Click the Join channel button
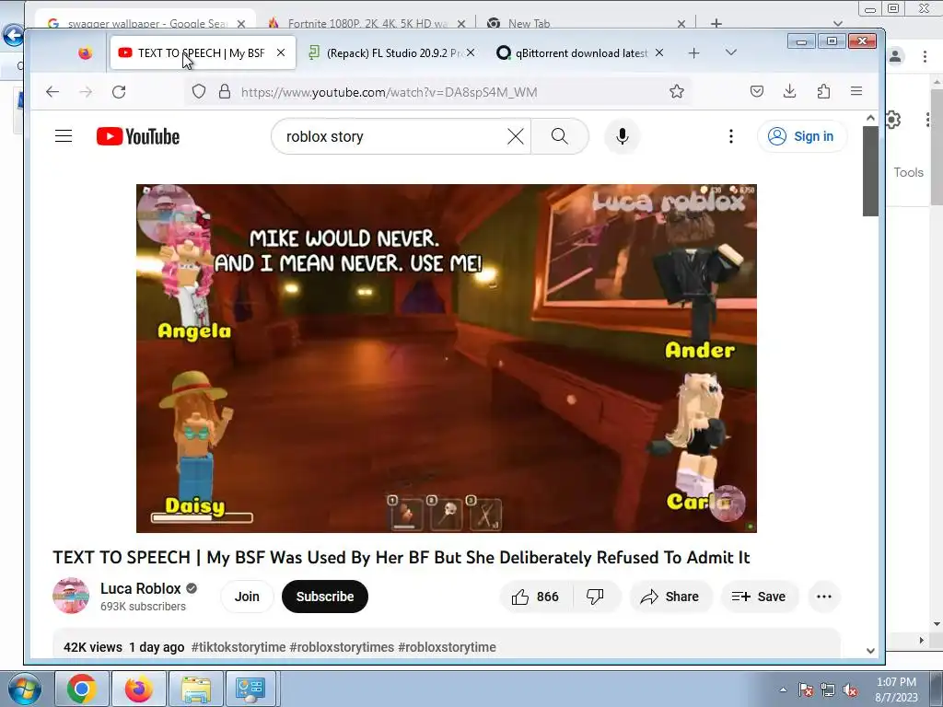The image size is (943, 707). 247,597
